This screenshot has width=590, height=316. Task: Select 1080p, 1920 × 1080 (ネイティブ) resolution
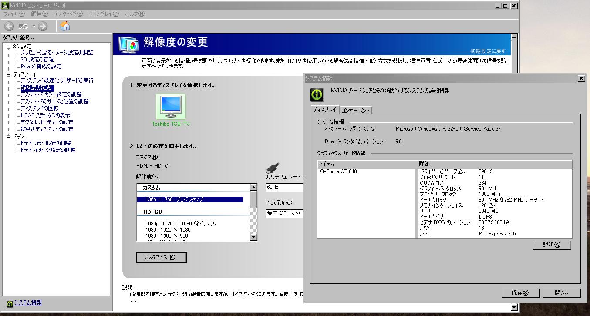(181, 224)
